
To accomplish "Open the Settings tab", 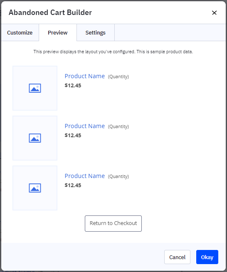I will 96,32.
